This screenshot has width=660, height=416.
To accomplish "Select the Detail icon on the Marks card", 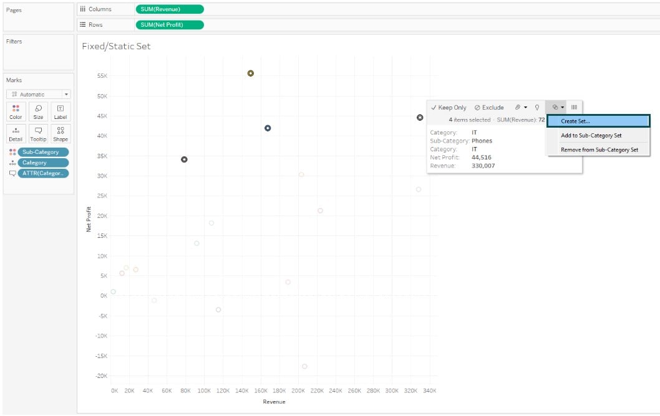I will [x=16, y=133].
